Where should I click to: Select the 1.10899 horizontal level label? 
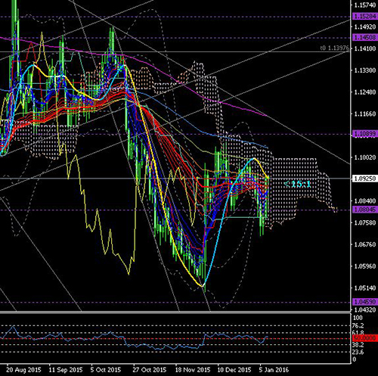click(x=365, y=134)
